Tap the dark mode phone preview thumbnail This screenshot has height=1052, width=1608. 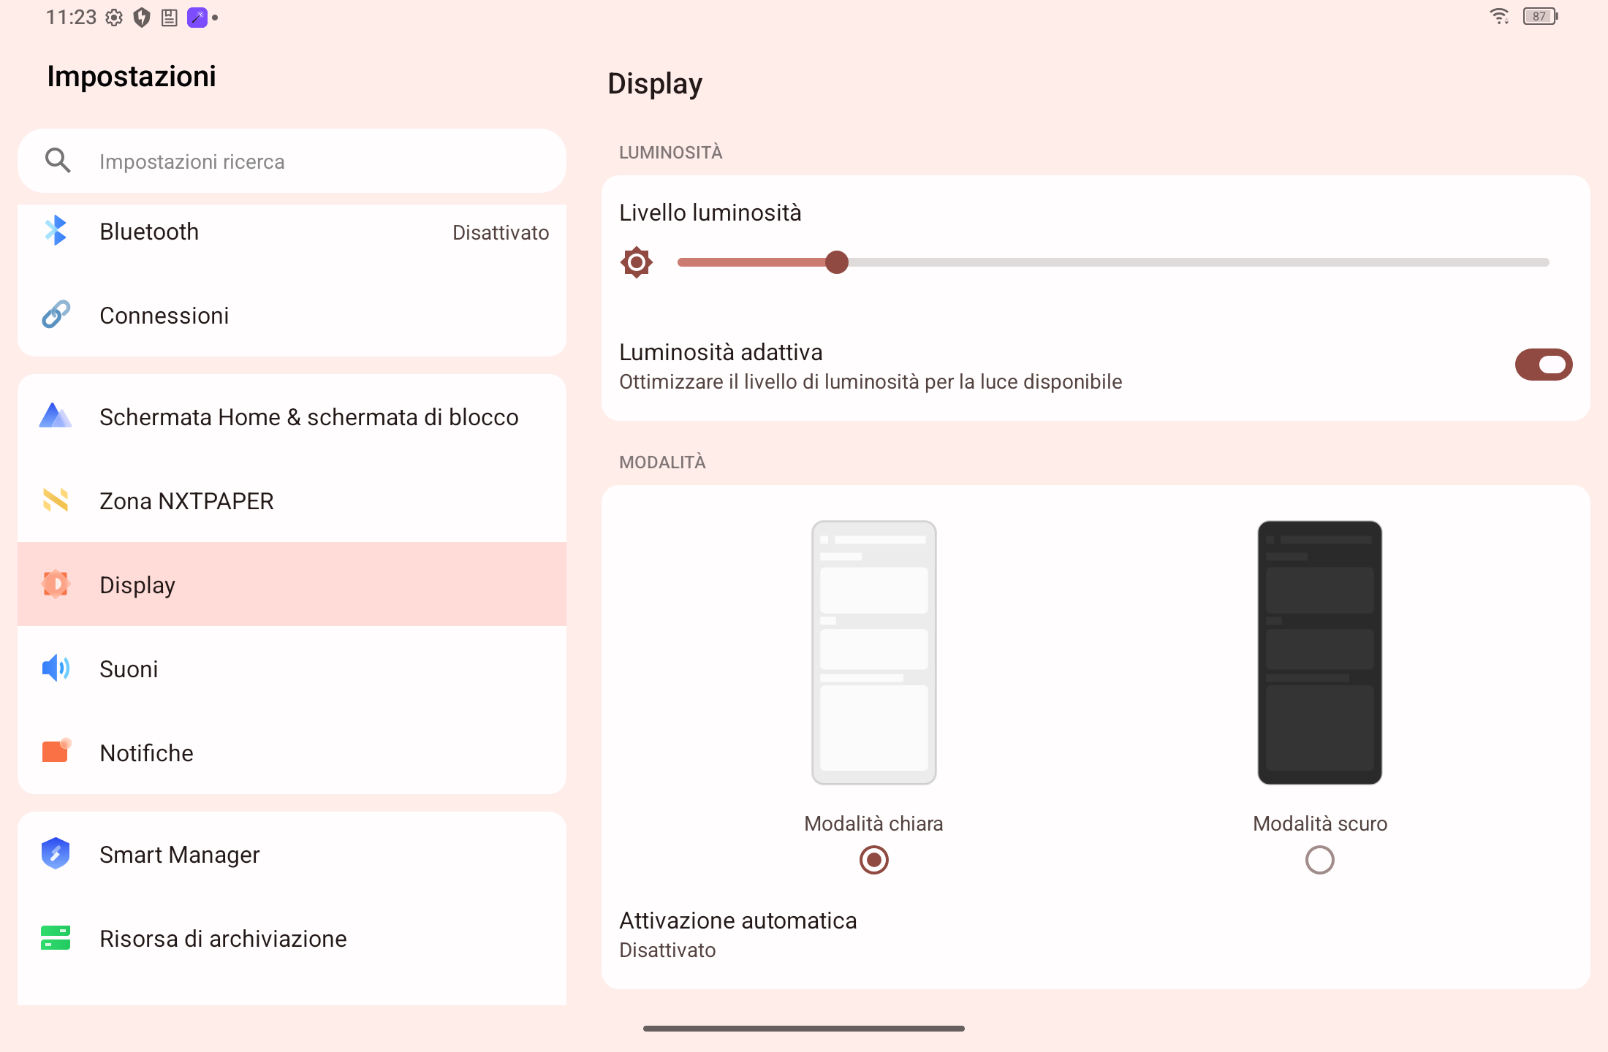[1320, 652]
